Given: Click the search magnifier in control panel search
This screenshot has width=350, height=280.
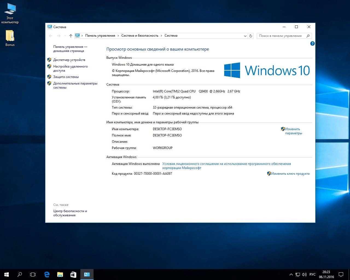Looking at the screenshot, I should coord(308,36).
